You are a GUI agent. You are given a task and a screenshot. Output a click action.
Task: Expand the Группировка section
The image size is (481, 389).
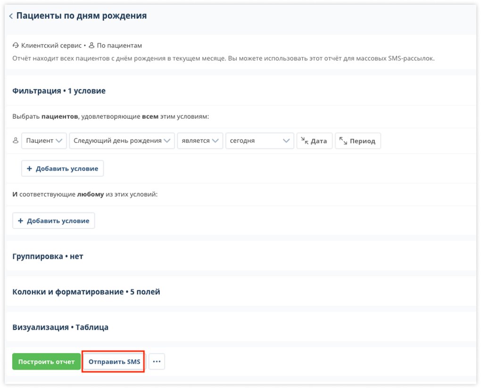point(48,256)
